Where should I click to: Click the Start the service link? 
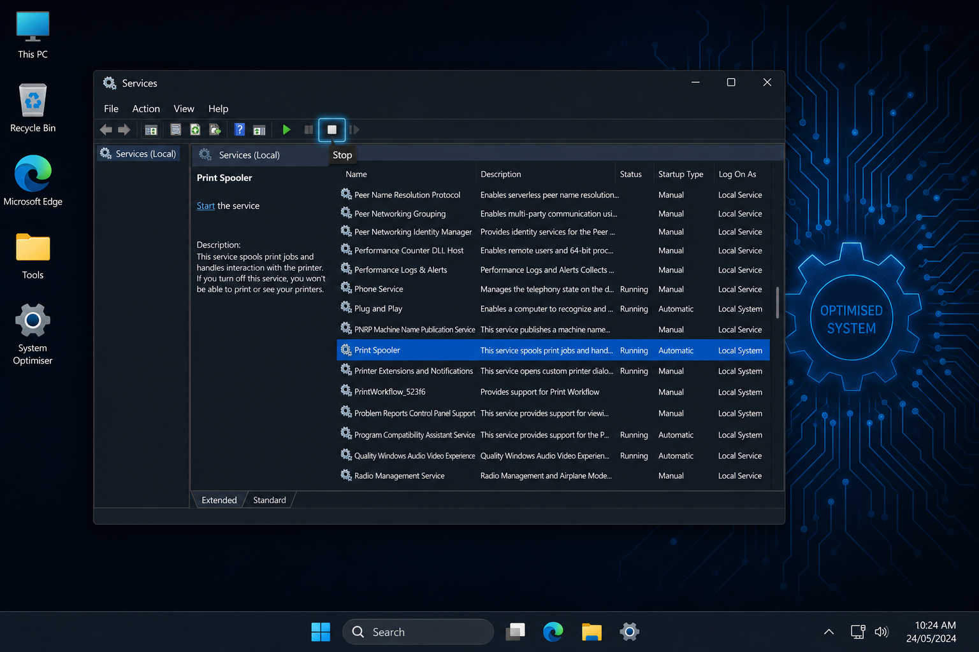point(205,206)
